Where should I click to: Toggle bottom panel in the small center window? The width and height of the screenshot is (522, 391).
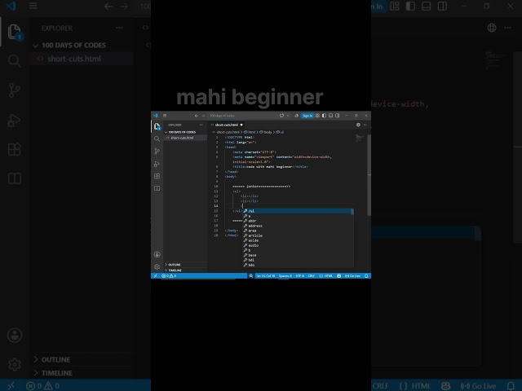(x=330, y=116)
